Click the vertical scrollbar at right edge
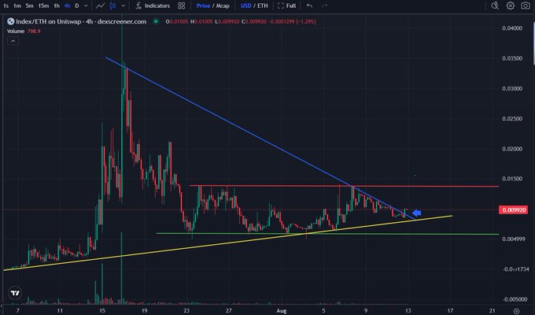The width and height of the screenshot is (535, 315). pos(533,44)
